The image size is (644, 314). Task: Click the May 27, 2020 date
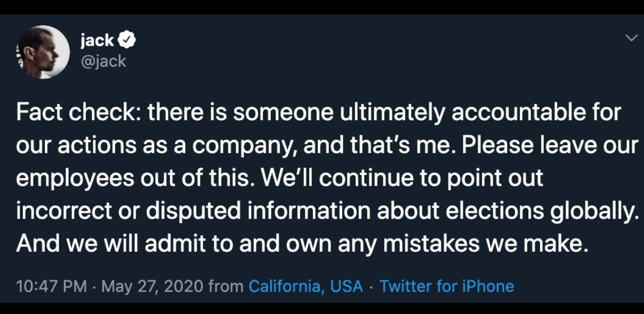152,286
